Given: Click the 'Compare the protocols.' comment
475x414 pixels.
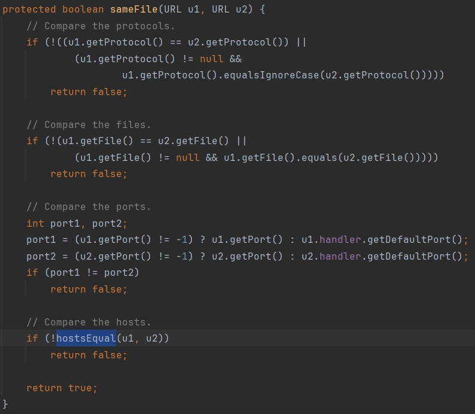Looking at the screenshot, I should (101, 26).
